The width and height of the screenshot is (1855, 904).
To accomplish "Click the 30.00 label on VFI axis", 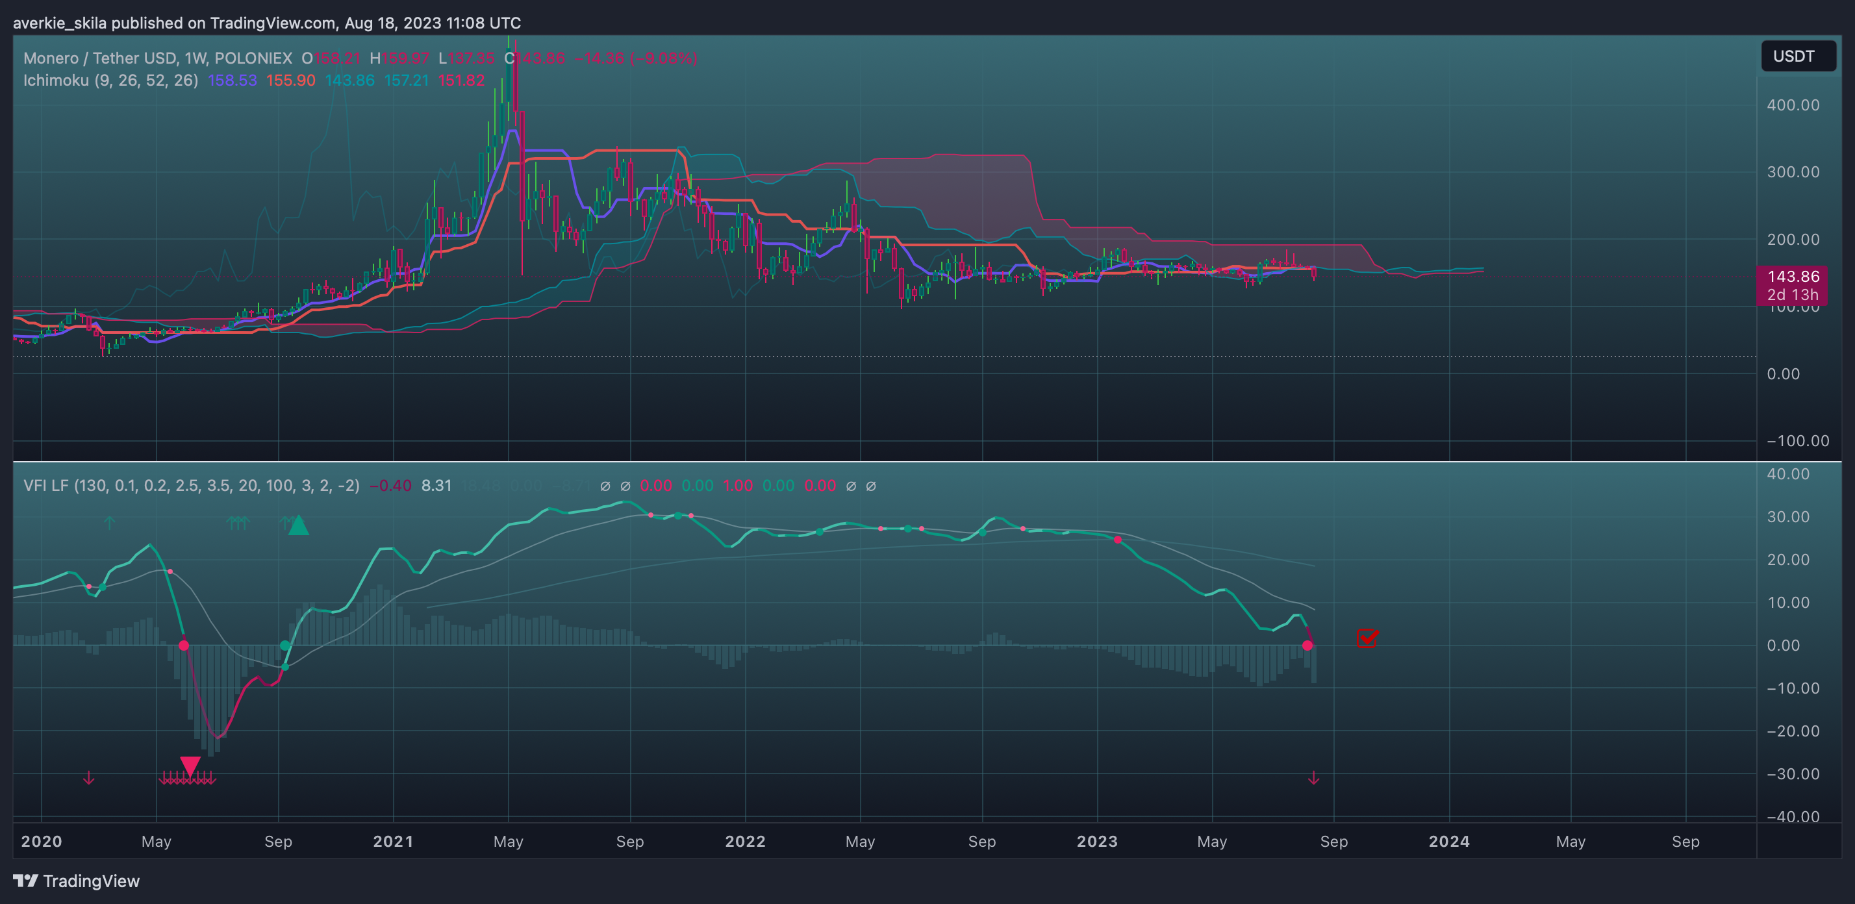I will (x=1788, y=517).
